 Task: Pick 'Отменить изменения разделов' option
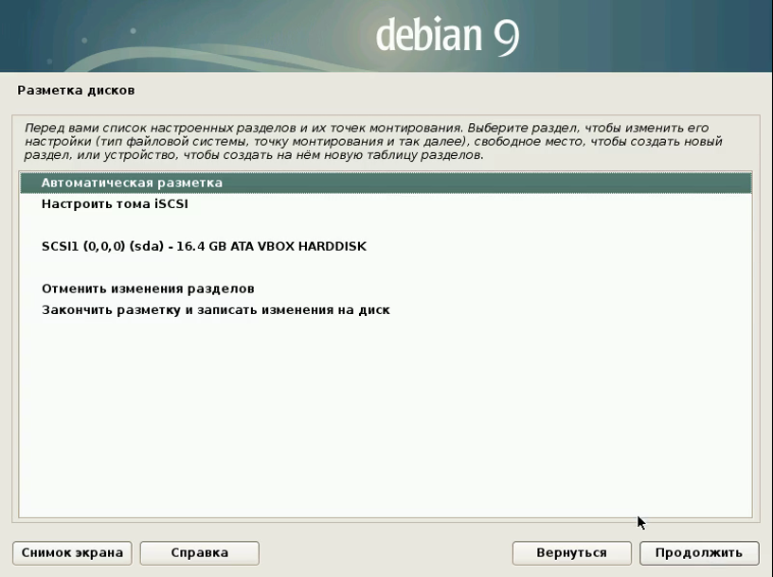(148, 288)
